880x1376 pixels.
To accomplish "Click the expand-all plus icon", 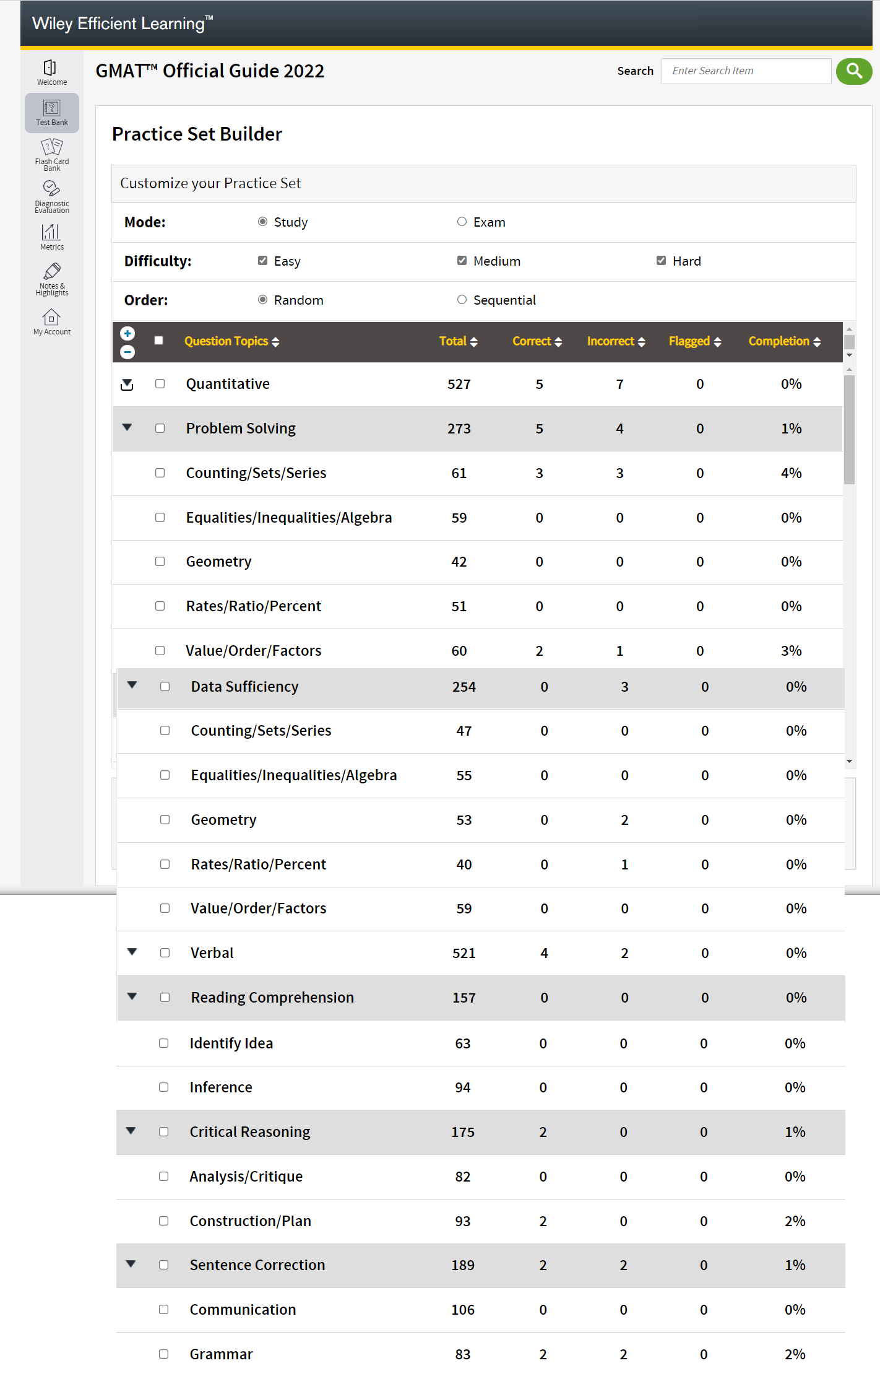I will coord(127,334).
